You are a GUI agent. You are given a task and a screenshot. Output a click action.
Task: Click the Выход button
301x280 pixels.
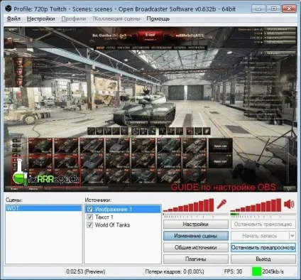coord(263,259)
